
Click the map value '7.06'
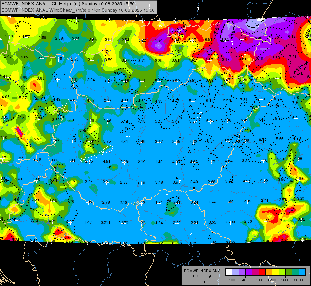(x=227, y=120)
